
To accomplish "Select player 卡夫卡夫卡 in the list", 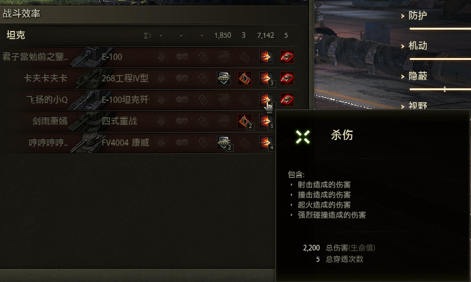I will pos(46,78).
